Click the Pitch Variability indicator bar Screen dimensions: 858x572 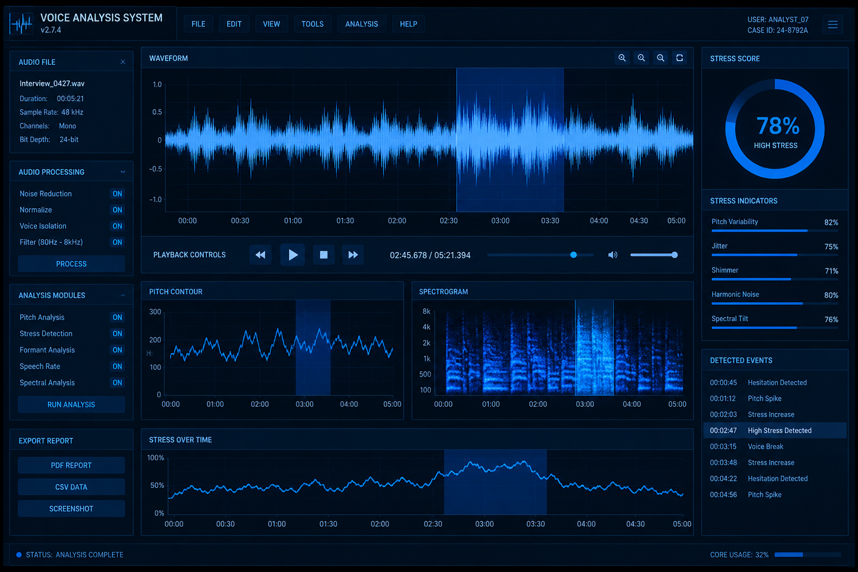click(775, 231)
